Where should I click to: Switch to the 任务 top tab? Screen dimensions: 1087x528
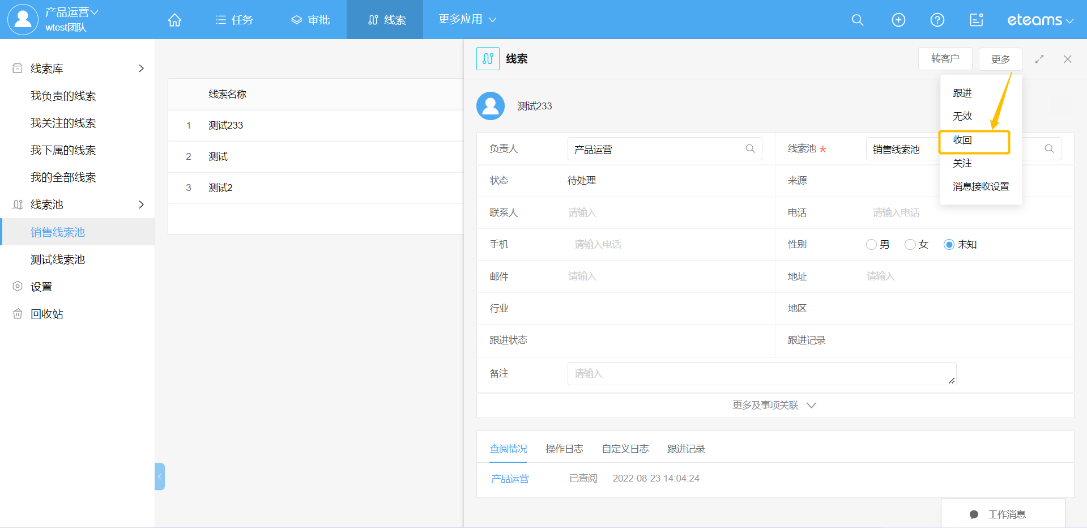coord(234,20)
